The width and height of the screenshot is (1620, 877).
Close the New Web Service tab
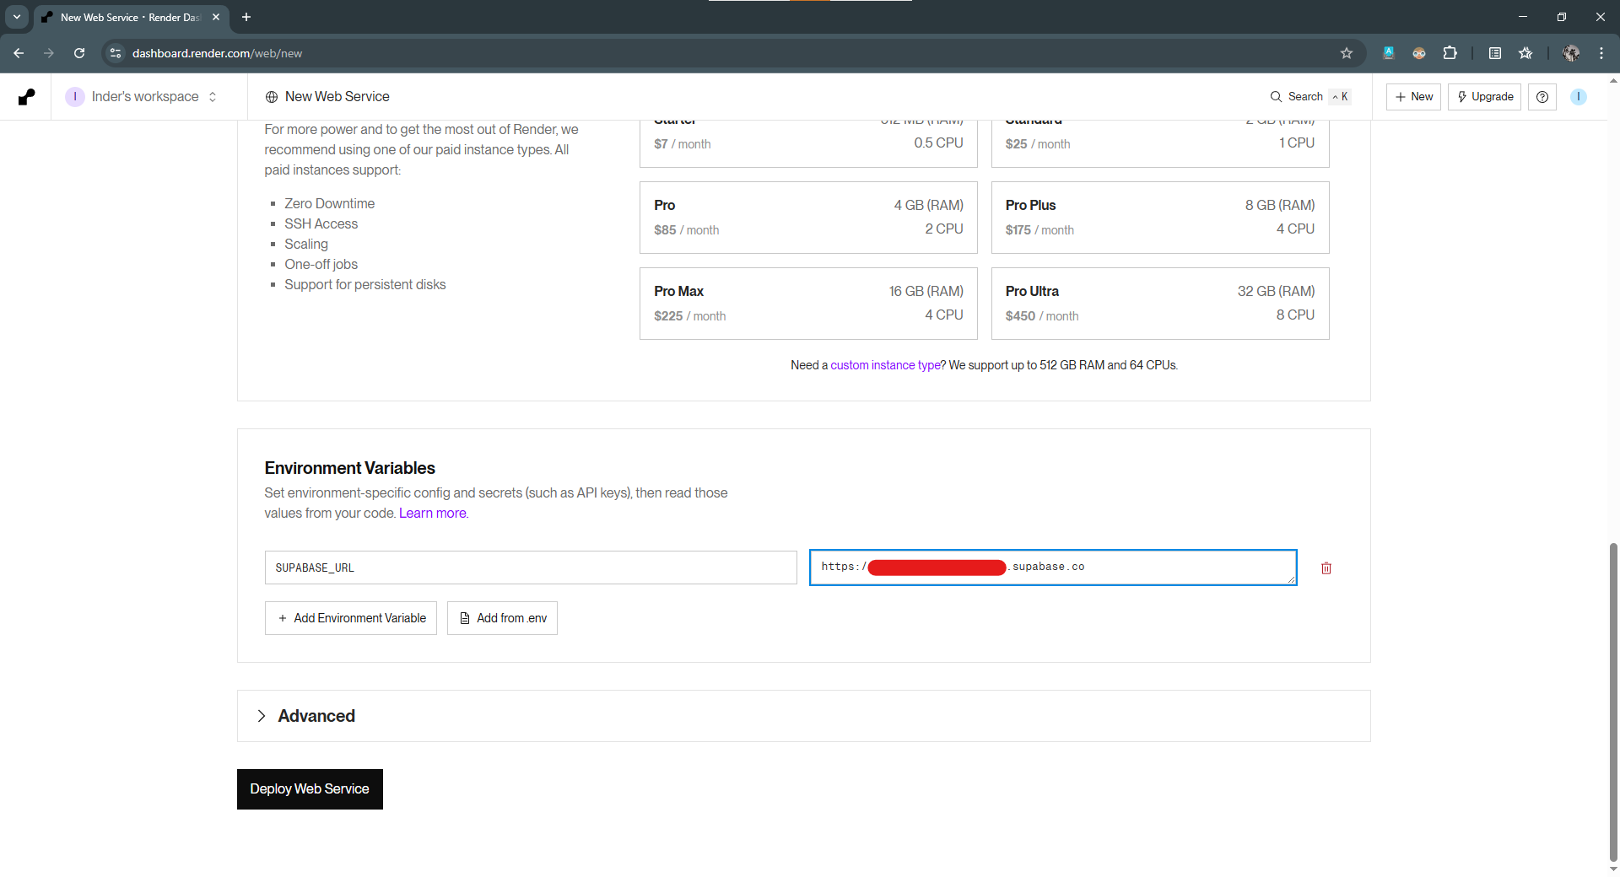pyautogui.click(x=216, y=17)
